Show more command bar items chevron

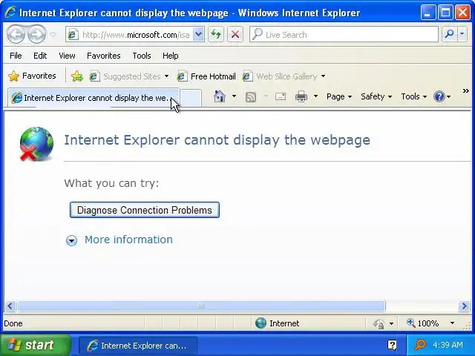(x=466, y=90)
